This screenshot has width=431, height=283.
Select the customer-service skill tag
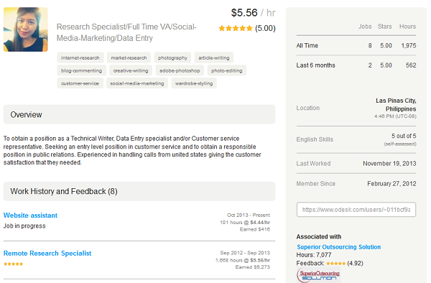point(80,83)
